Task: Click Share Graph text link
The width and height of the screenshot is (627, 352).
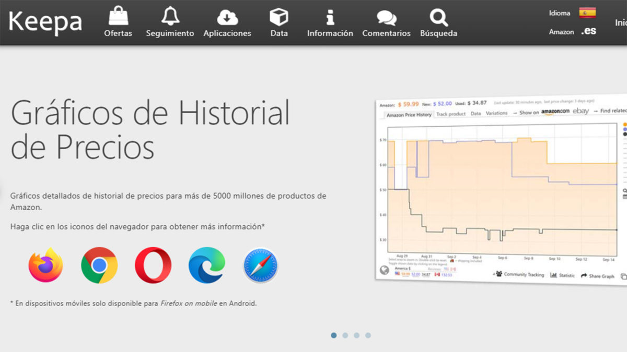Action: (602, 276)
